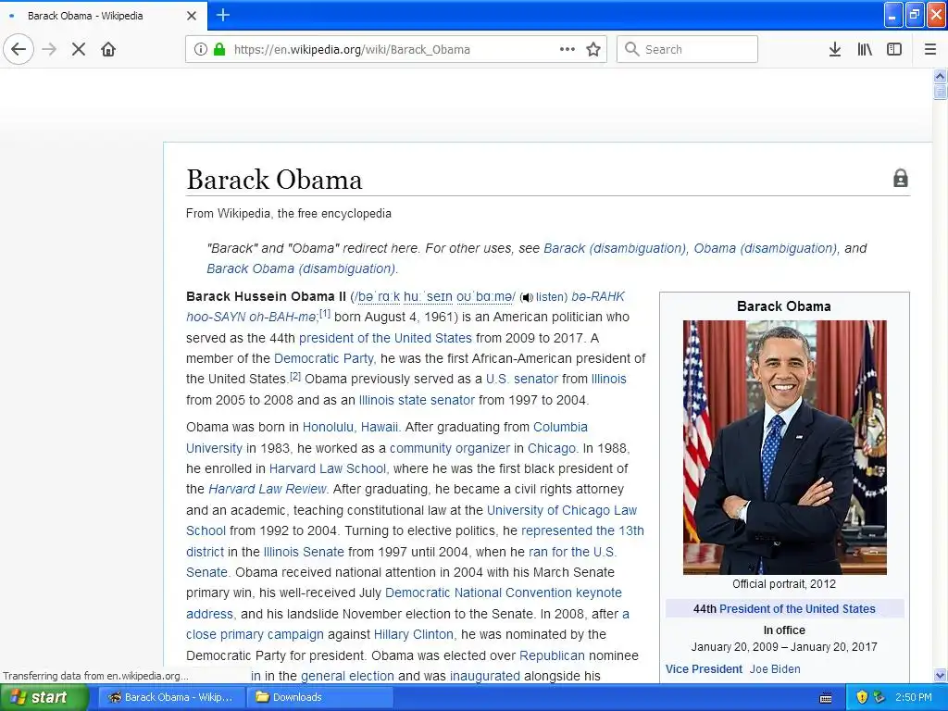Follow the inaugurated link
Viewport: 948px width, 711px height.
click(485, 677)
